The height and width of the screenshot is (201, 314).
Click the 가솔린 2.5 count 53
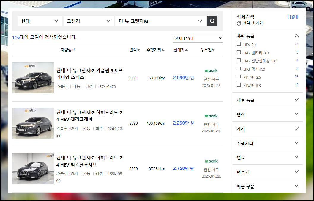(296, 76)
